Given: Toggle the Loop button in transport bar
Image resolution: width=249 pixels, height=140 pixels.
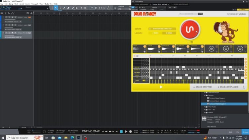Looking at the screenshot, I should click(x=136, y=131).
